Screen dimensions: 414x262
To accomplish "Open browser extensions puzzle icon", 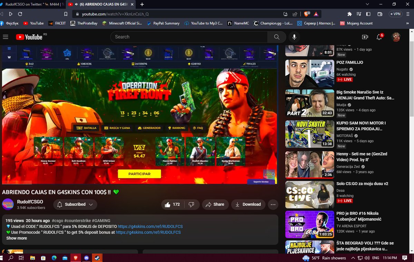I will pos(349,14).
